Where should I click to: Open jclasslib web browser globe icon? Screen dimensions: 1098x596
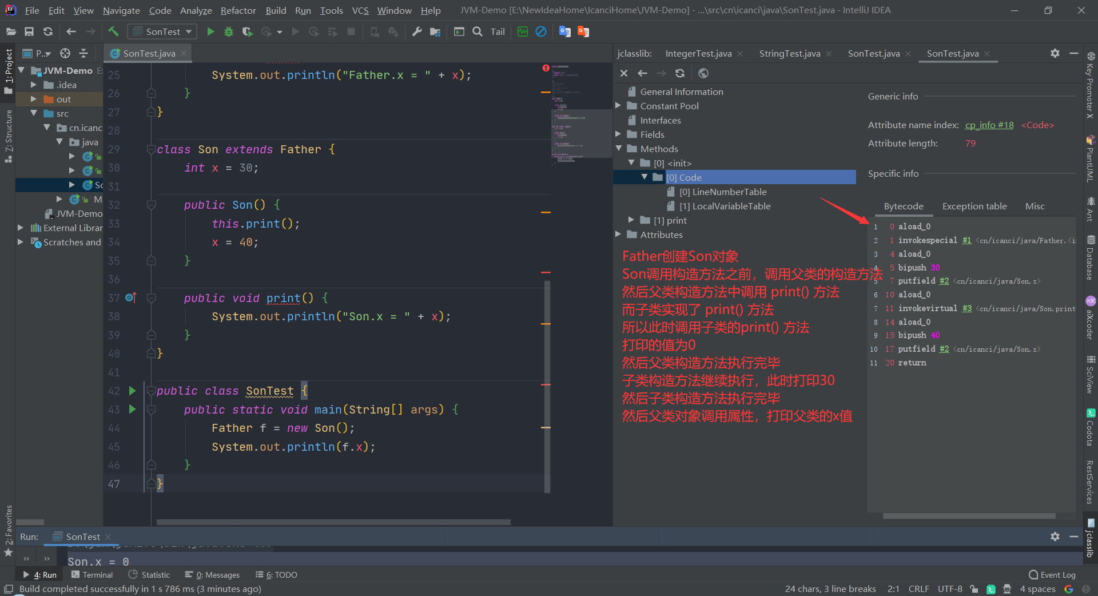point(703,73)
